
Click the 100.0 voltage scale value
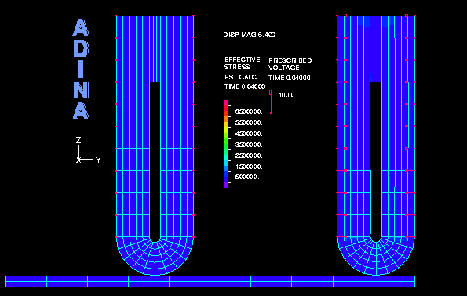coord(286,95)
